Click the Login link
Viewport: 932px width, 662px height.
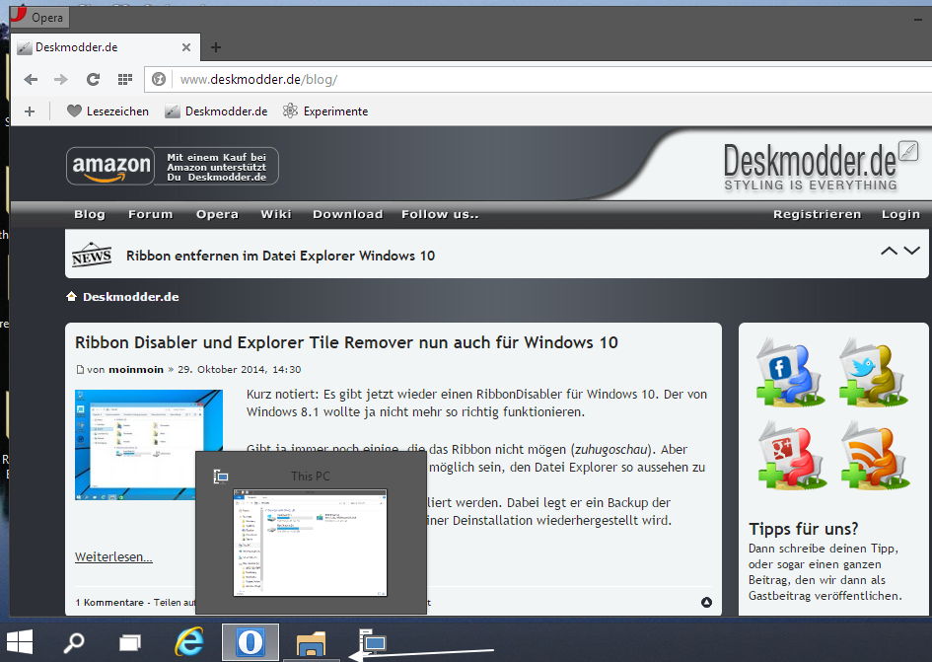900,214
